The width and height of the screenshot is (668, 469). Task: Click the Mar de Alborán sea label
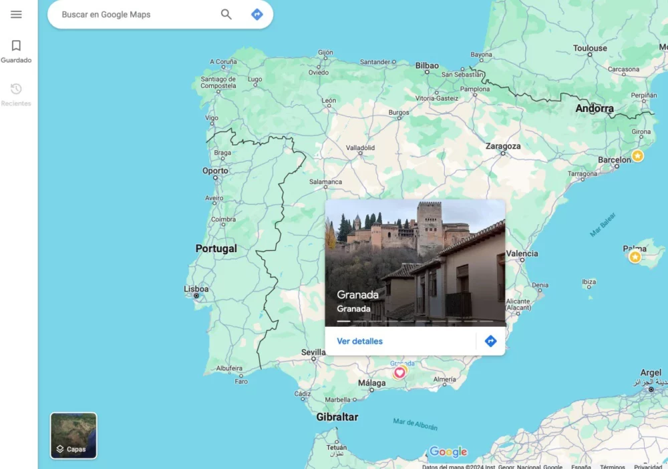click(415, 424)
